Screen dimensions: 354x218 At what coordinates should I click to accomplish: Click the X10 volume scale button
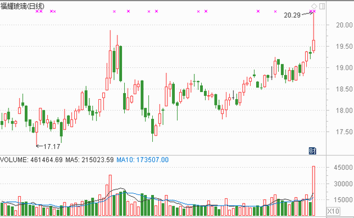click(x=333, y=211)
